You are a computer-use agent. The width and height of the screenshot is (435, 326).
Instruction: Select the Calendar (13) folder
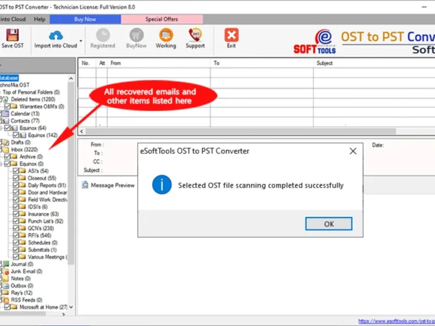tap(25, 114)
